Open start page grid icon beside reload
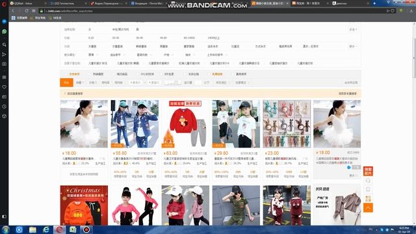416x234 pixels. click(34, 11)
